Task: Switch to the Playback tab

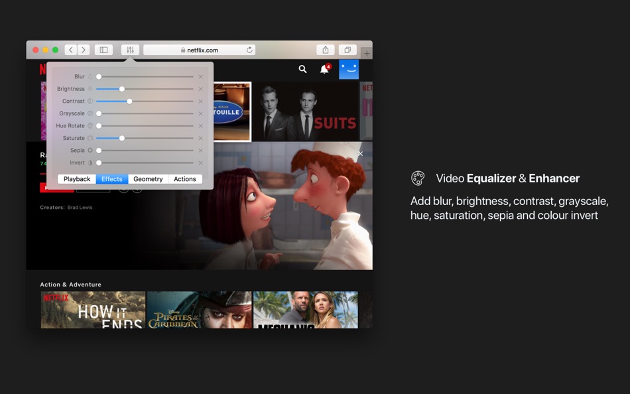Action: tap(77, 179)
